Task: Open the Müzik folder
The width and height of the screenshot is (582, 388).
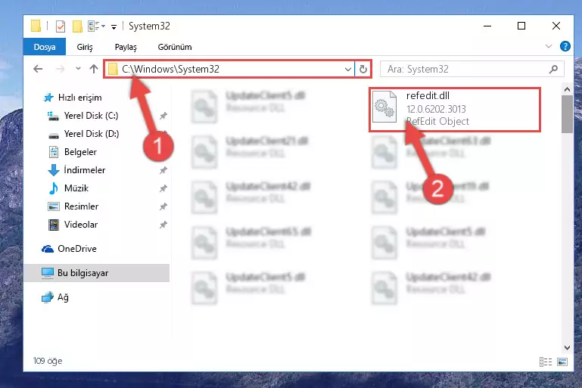Action: point(76,188)
